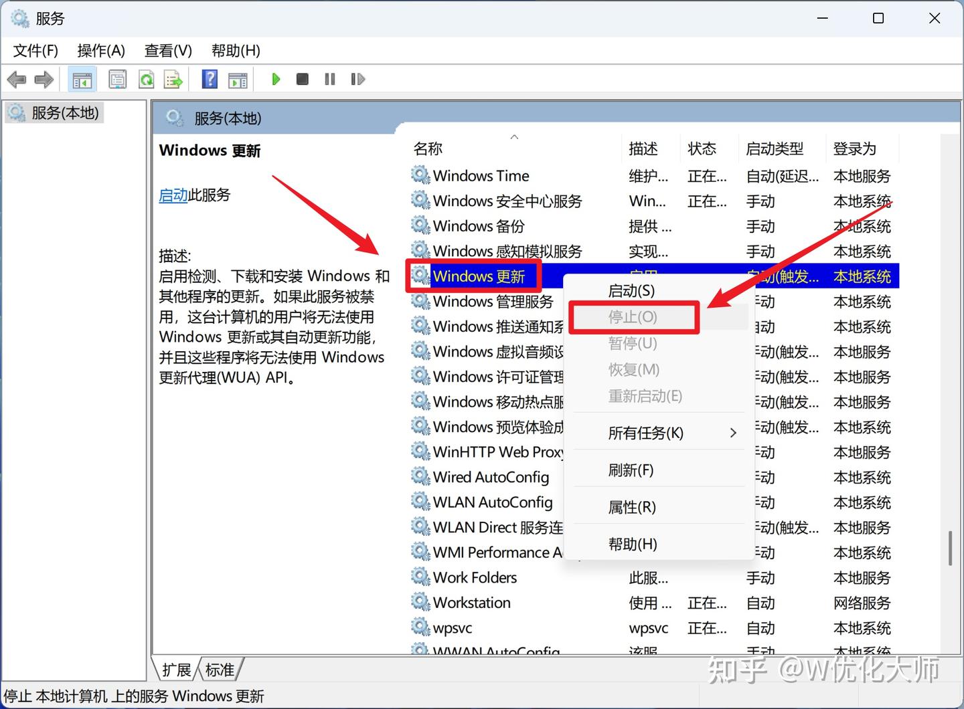Click the gear icon beside Windows 感知模拟服务
964x709 pixels.
[x=420, y=250]
